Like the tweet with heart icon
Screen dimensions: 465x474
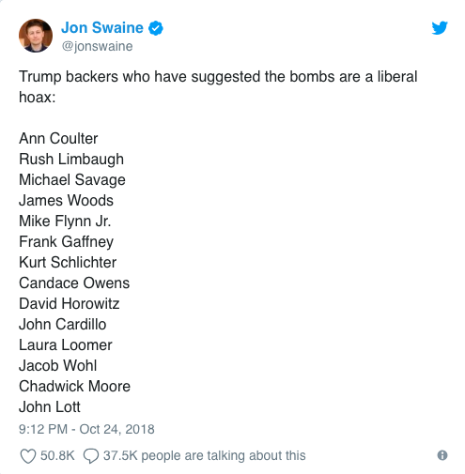[x=28, y=456]
